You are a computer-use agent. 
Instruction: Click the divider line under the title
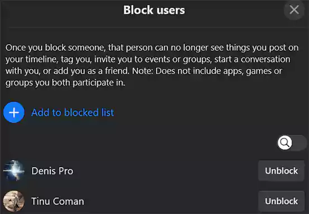(157, 27)
